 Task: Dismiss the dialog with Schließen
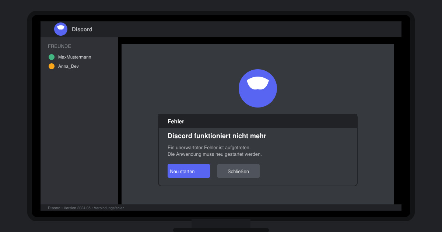238,171
